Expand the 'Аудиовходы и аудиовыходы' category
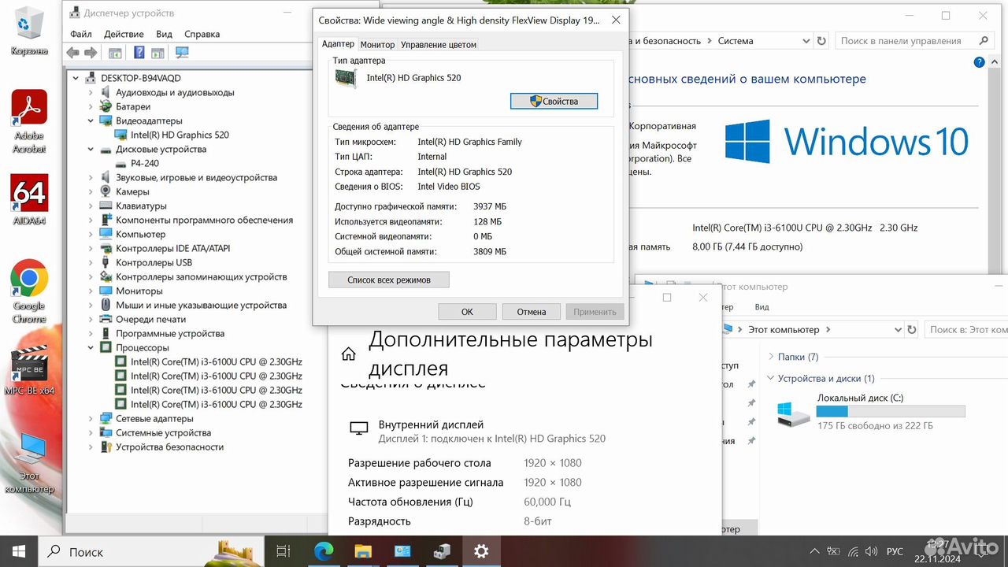Image resolution: width=1008 pixels, height=567 pixels. (x=91, y=92)
